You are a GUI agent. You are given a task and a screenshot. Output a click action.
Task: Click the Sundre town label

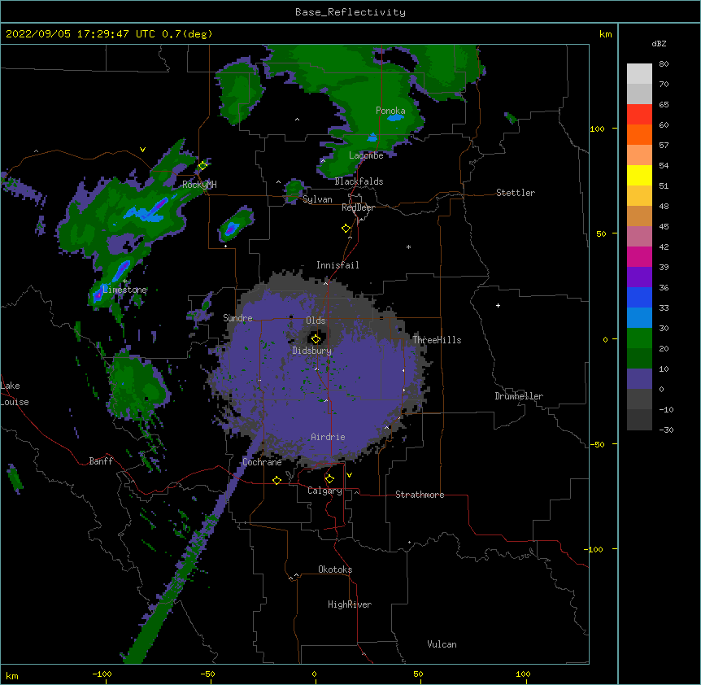[237, 318]
